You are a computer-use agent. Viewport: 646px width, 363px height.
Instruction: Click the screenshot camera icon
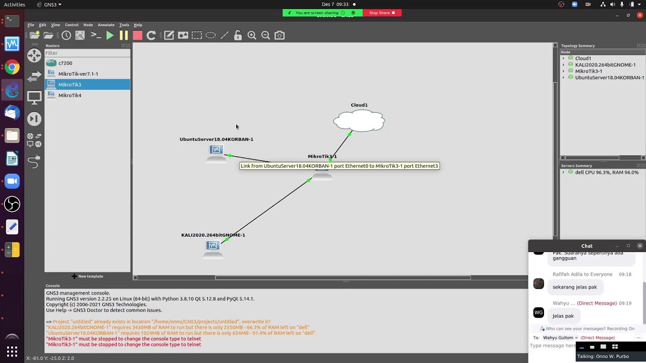[x=280, y=35]
